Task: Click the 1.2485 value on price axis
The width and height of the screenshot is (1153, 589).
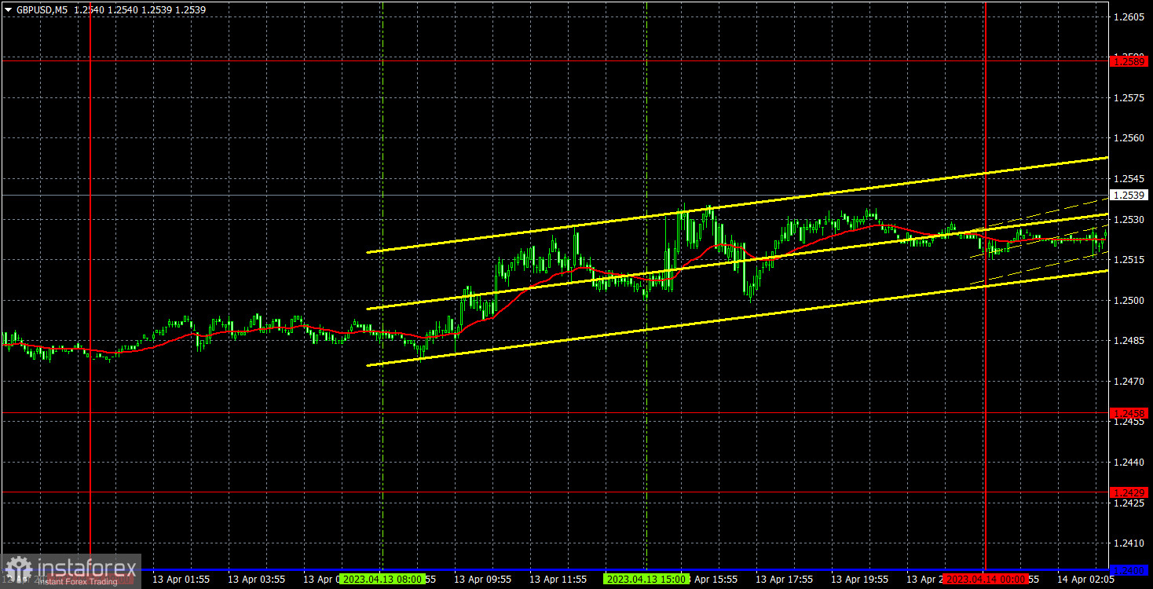Action: point(1128,341)
